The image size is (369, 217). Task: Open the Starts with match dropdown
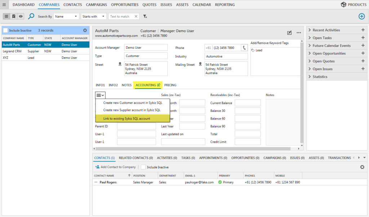pyautogui.click(x=93, y=17)
